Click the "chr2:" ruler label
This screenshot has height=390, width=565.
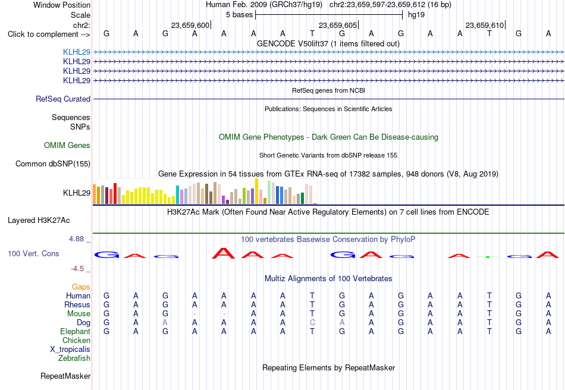[81, 25]
